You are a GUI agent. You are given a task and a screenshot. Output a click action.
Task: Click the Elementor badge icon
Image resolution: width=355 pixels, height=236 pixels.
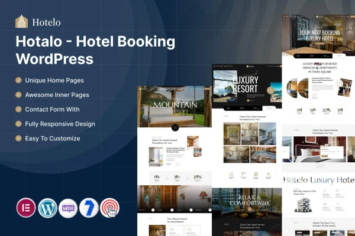pos(26,208)
